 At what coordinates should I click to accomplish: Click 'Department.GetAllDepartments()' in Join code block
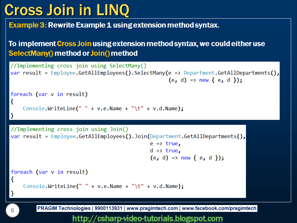coord(196,136)
